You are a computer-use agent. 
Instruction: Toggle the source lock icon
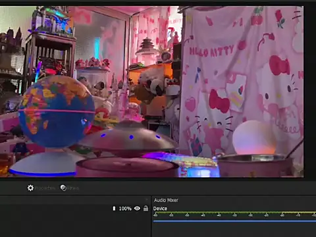click(x=145, y=208)
